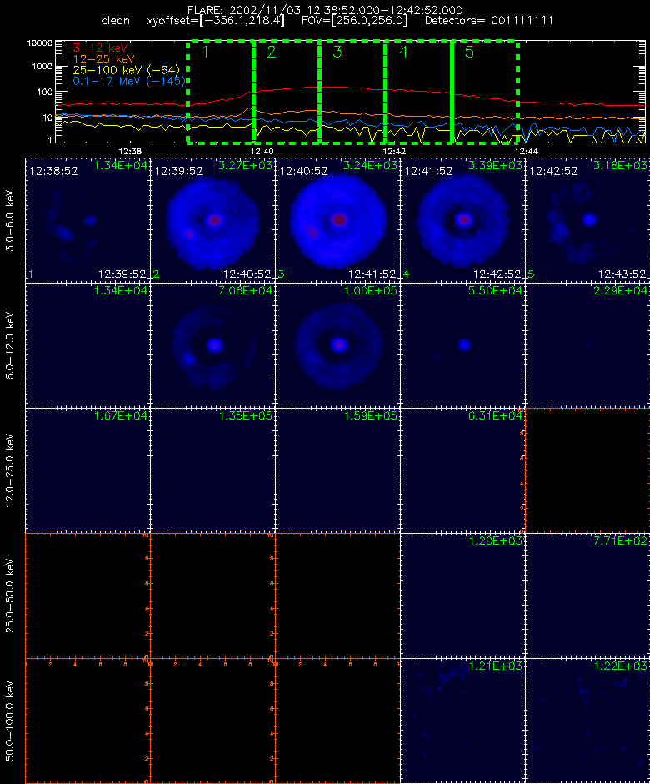
Task: Select interval 3 label in the light curve
Action: 337,52
